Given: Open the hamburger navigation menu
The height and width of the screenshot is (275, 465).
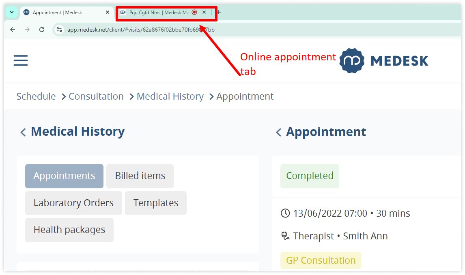Looking at the screenshot, I should 20,60.
